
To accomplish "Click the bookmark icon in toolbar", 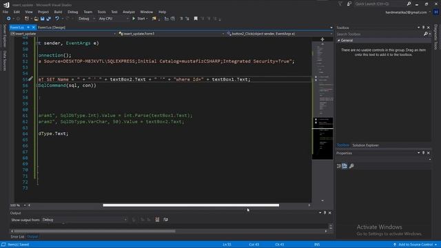I will click(x=196, y=19).
